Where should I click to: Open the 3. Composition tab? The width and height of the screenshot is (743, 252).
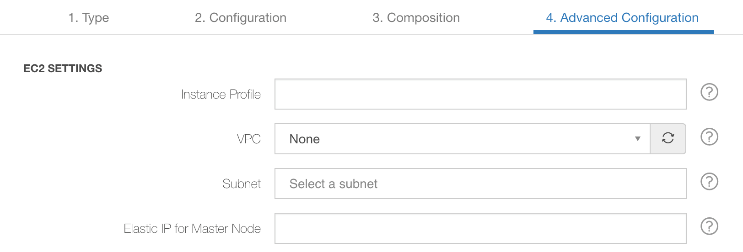point(416,18)
